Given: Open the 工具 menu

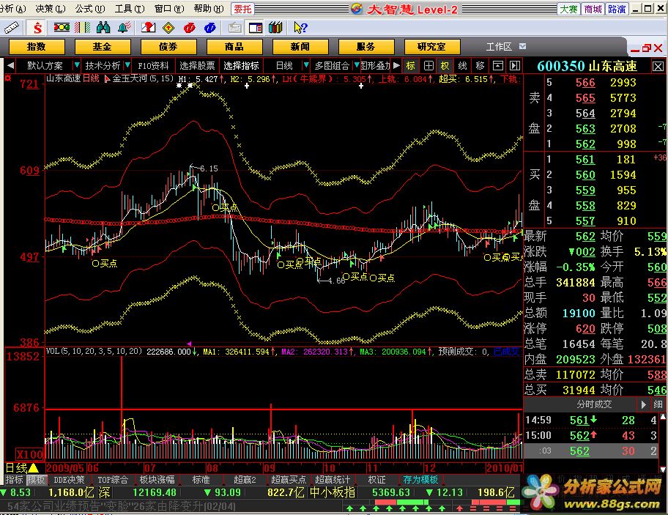Looking at the screenshot, I should 130,8.
